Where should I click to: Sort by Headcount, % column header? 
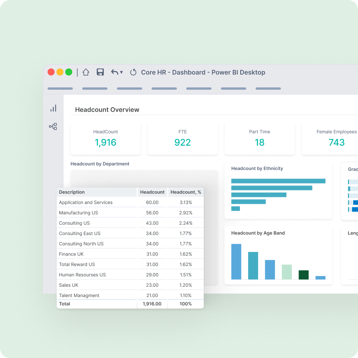click(186, 192)
